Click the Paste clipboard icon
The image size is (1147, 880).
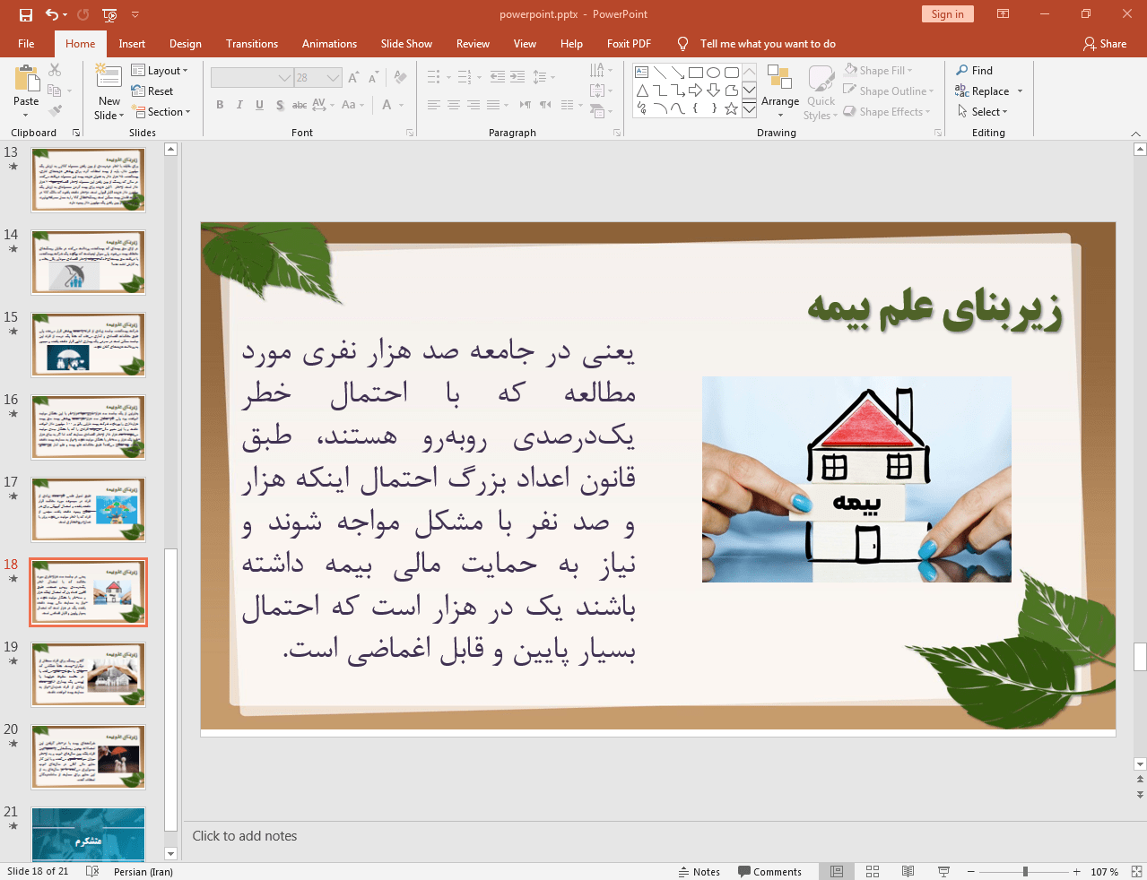click(26, 79)
